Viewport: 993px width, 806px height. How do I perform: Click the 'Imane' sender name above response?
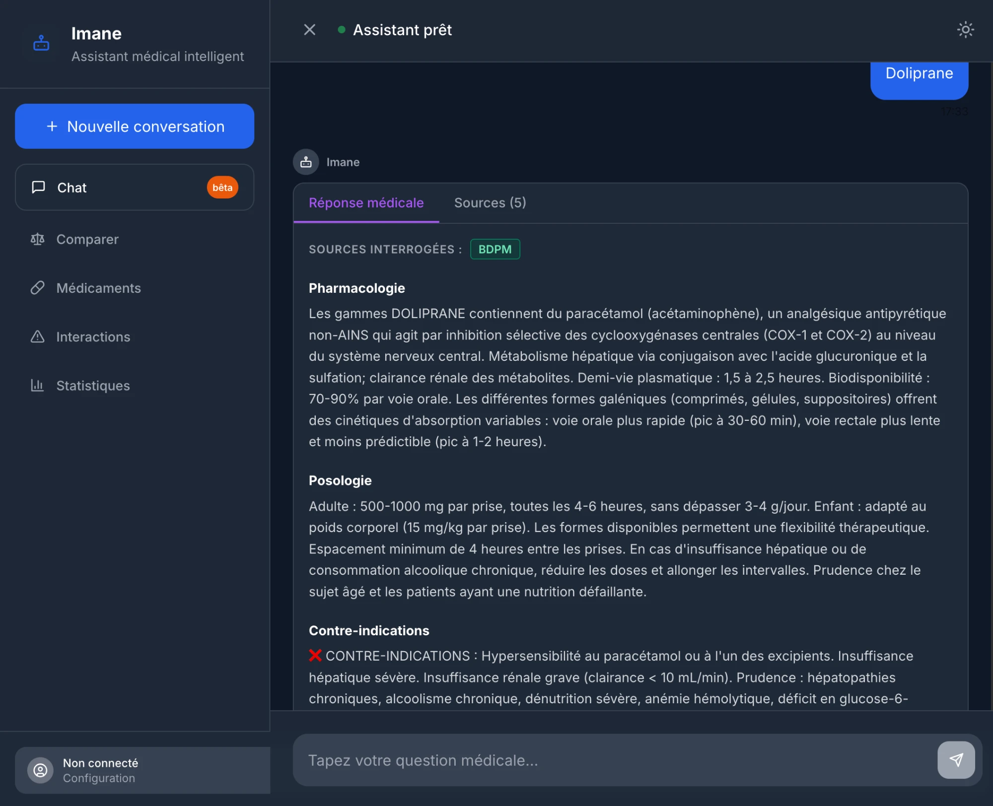click(x=343, y=162)
